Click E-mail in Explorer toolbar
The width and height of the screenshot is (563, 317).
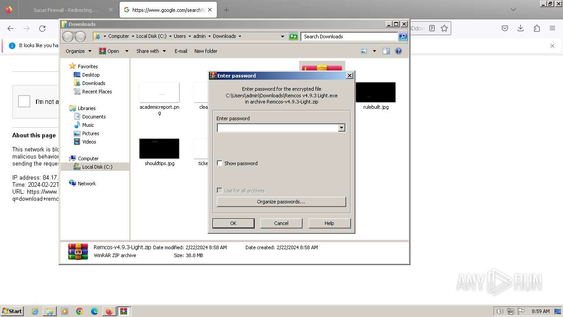pyautogui.click(x=181, y=51)
